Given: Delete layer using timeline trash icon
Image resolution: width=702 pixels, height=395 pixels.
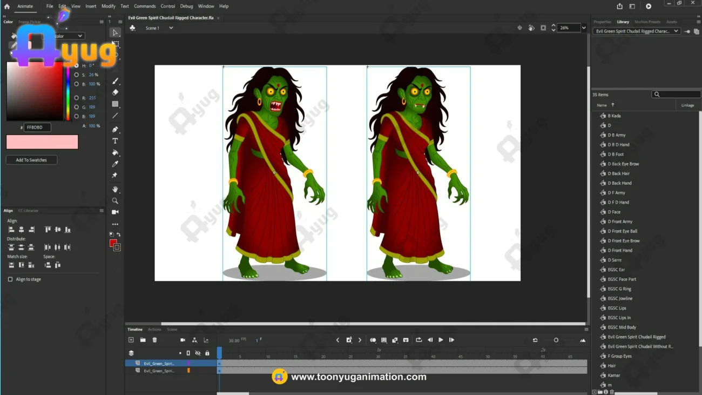Looking at the screenshot, I should pyautogui.click(x=154, y=340).
